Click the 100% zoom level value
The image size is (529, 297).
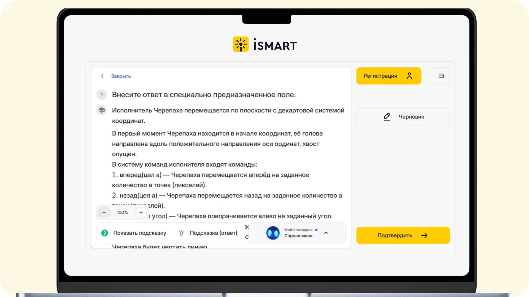click(x=122, y=212)
